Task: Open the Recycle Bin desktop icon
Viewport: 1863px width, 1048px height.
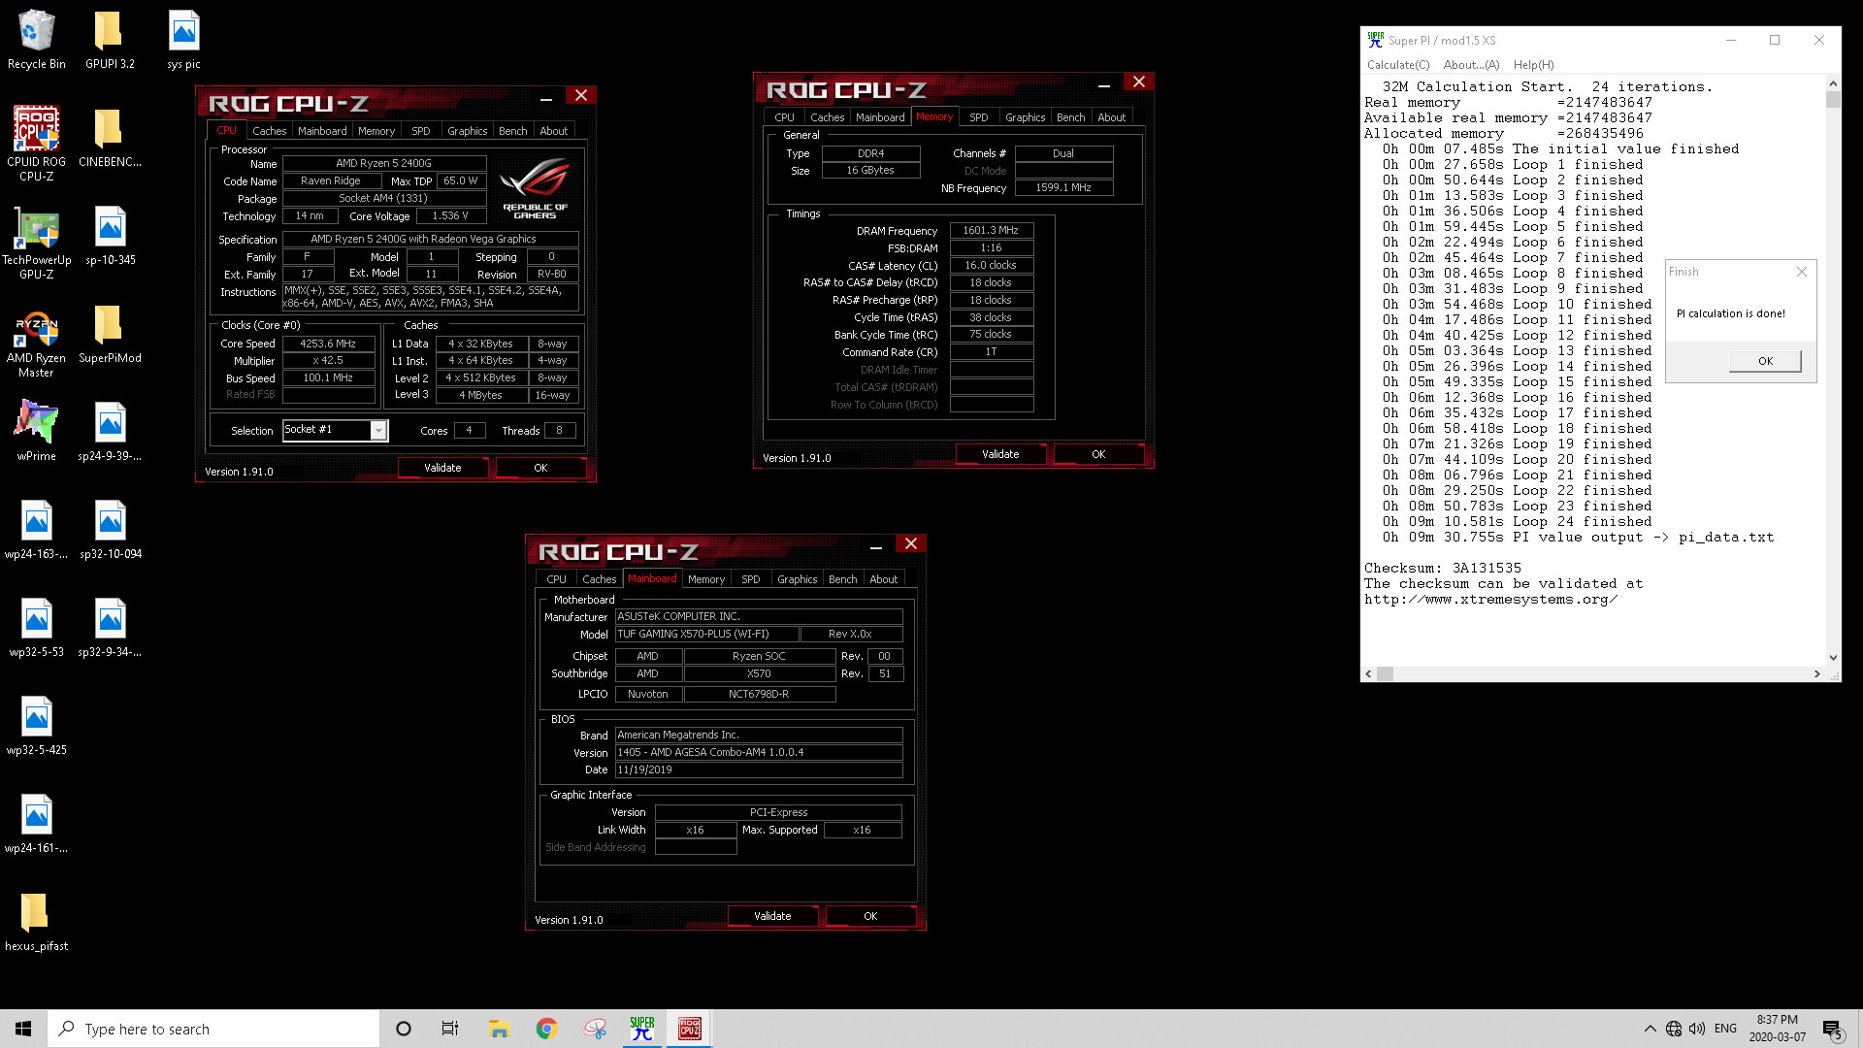Action: [x=36, y=41]
